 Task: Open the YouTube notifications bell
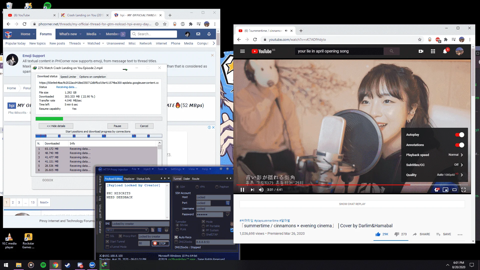pyautogui.click(x=445, y=51)
